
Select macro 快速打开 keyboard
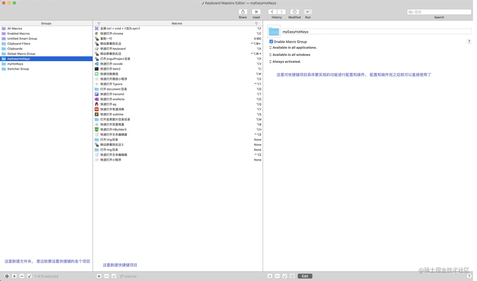click(x=178, y=49)
